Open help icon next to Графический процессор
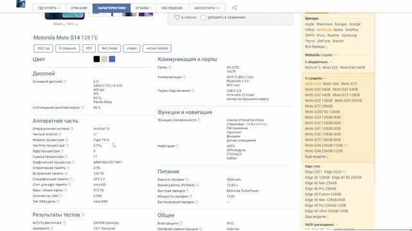412x231 pixels. (x=73, y=162)
